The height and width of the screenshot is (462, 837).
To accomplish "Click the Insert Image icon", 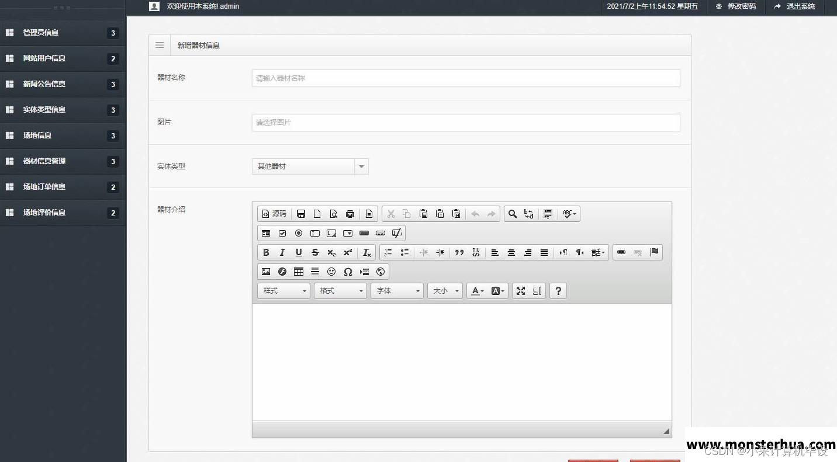I will (x=266, y=272).
